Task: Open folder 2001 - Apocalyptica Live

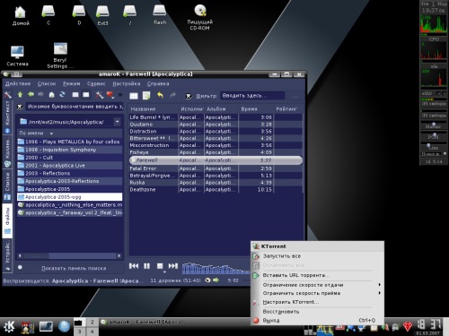Action: (x=69, y=166)
